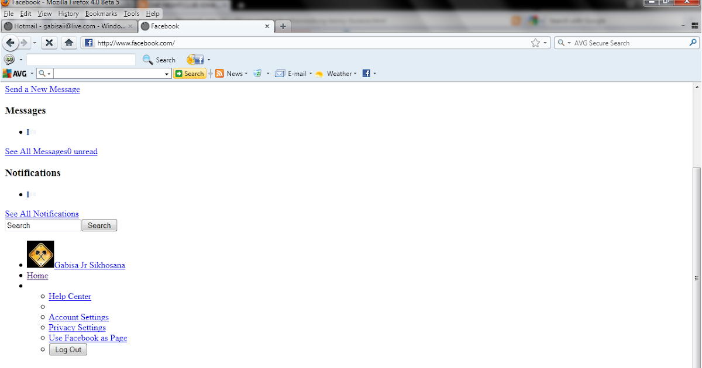Image resolution: width=702 pixels, height=368 pixels.
Task: Click Gabisa Jr Sikhosana's profile picture
Action: coord(40,254)
